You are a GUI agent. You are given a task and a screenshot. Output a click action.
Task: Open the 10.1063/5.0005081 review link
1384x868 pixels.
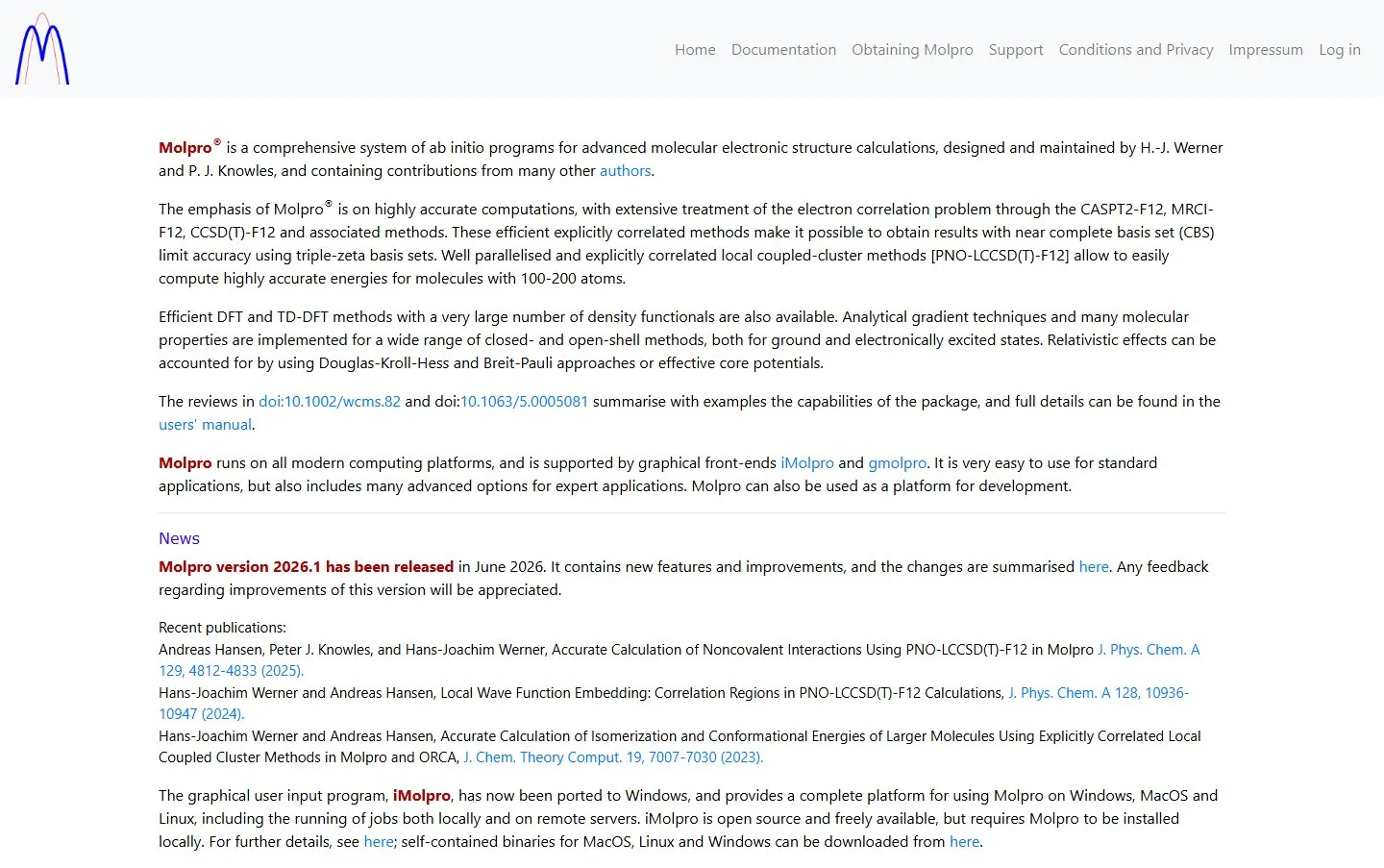(x=524, y=402)
